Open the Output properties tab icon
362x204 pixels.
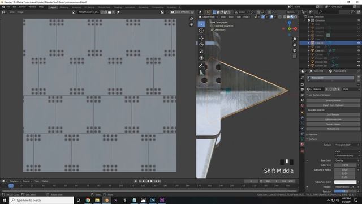[302, 90]
